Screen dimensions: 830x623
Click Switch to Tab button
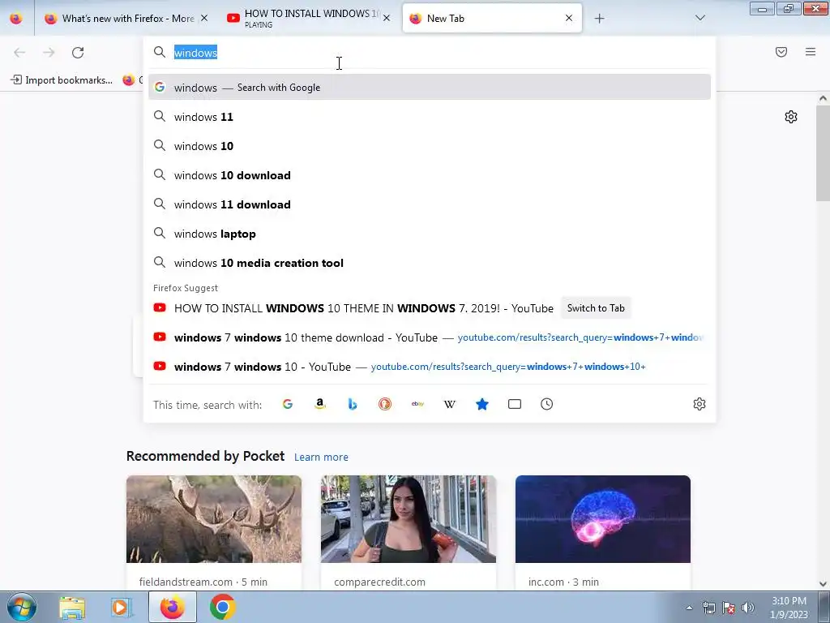596,307
